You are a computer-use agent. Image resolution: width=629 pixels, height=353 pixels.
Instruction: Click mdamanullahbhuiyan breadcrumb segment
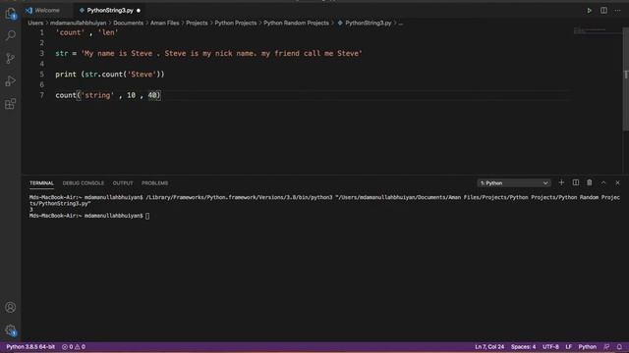[79, 24]
